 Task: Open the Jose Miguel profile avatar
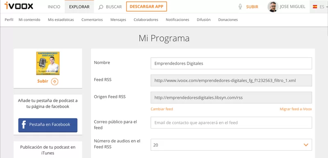click(x=273, y=7)
